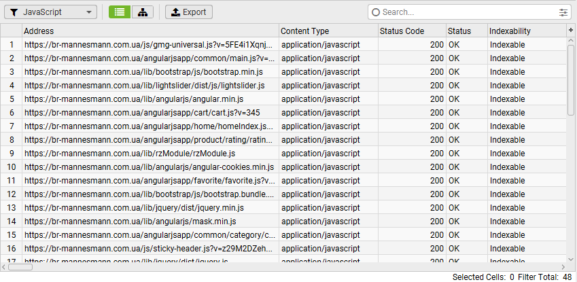Sort by Content Type column

pos(328,31)
